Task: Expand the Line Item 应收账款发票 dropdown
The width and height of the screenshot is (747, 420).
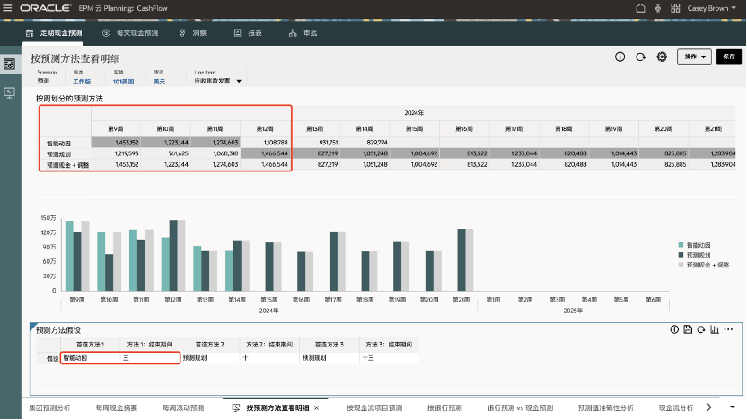Action: pos(239,81)
